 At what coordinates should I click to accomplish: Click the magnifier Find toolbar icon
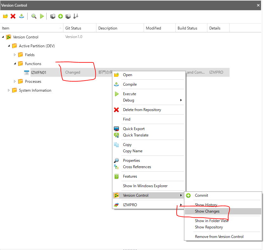[34, 16]
